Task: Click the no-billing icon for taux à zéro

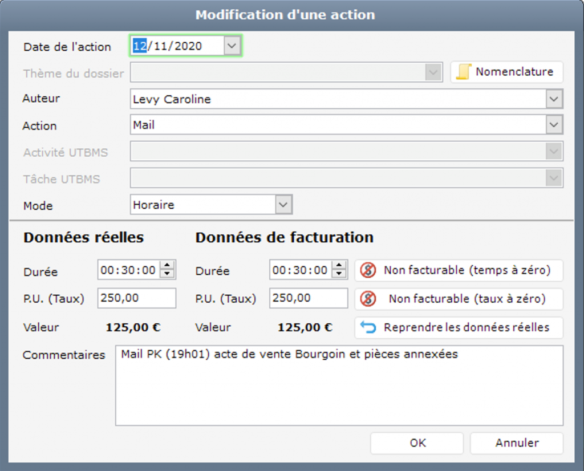Action: [x=368, y=298]
